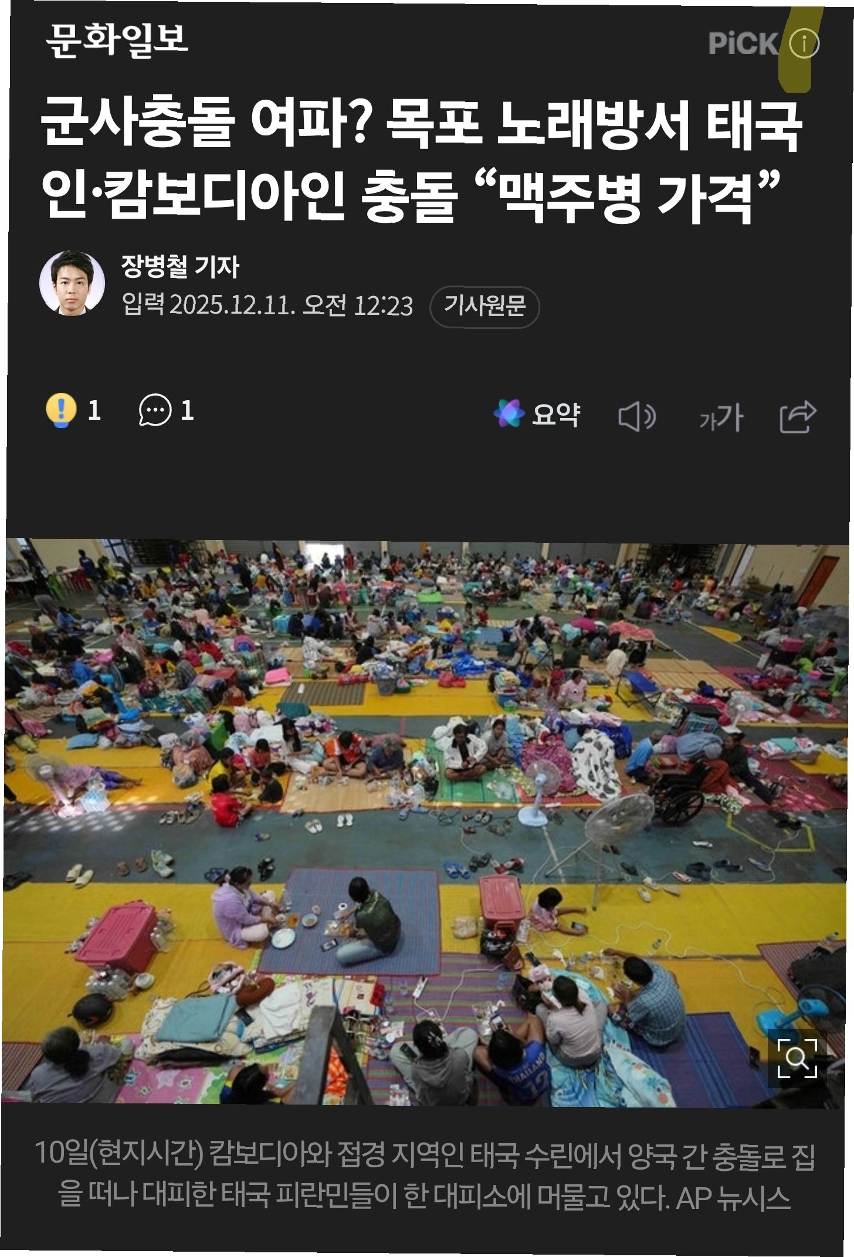Change font size with 가가 icon
The width and height of the screenshot is (854, 1257).
pos(721,417)
